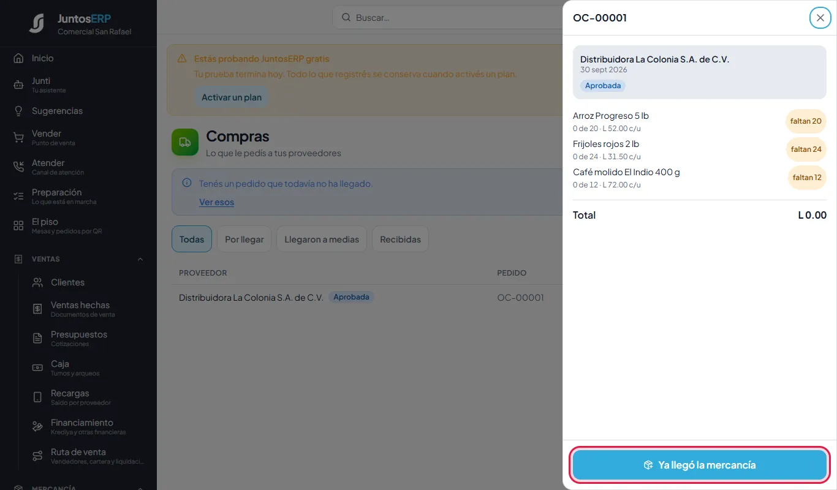
Task: Click the Preparación checklist icon
Action: (x=18, y=197)
